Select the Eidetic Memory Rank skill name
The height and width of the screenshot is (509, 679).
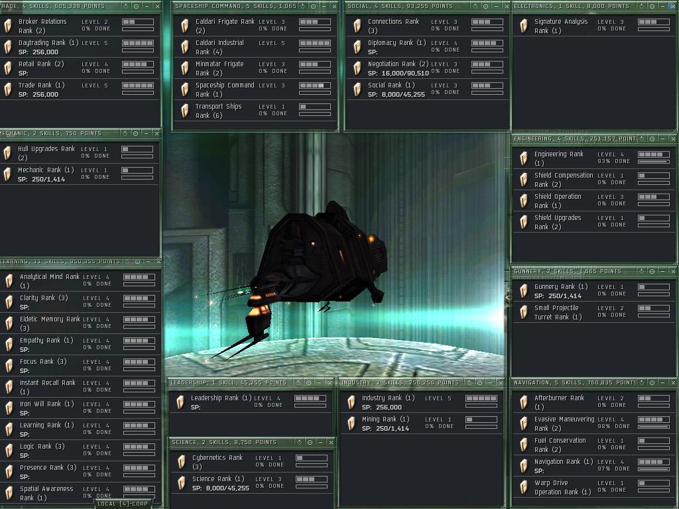50,319
